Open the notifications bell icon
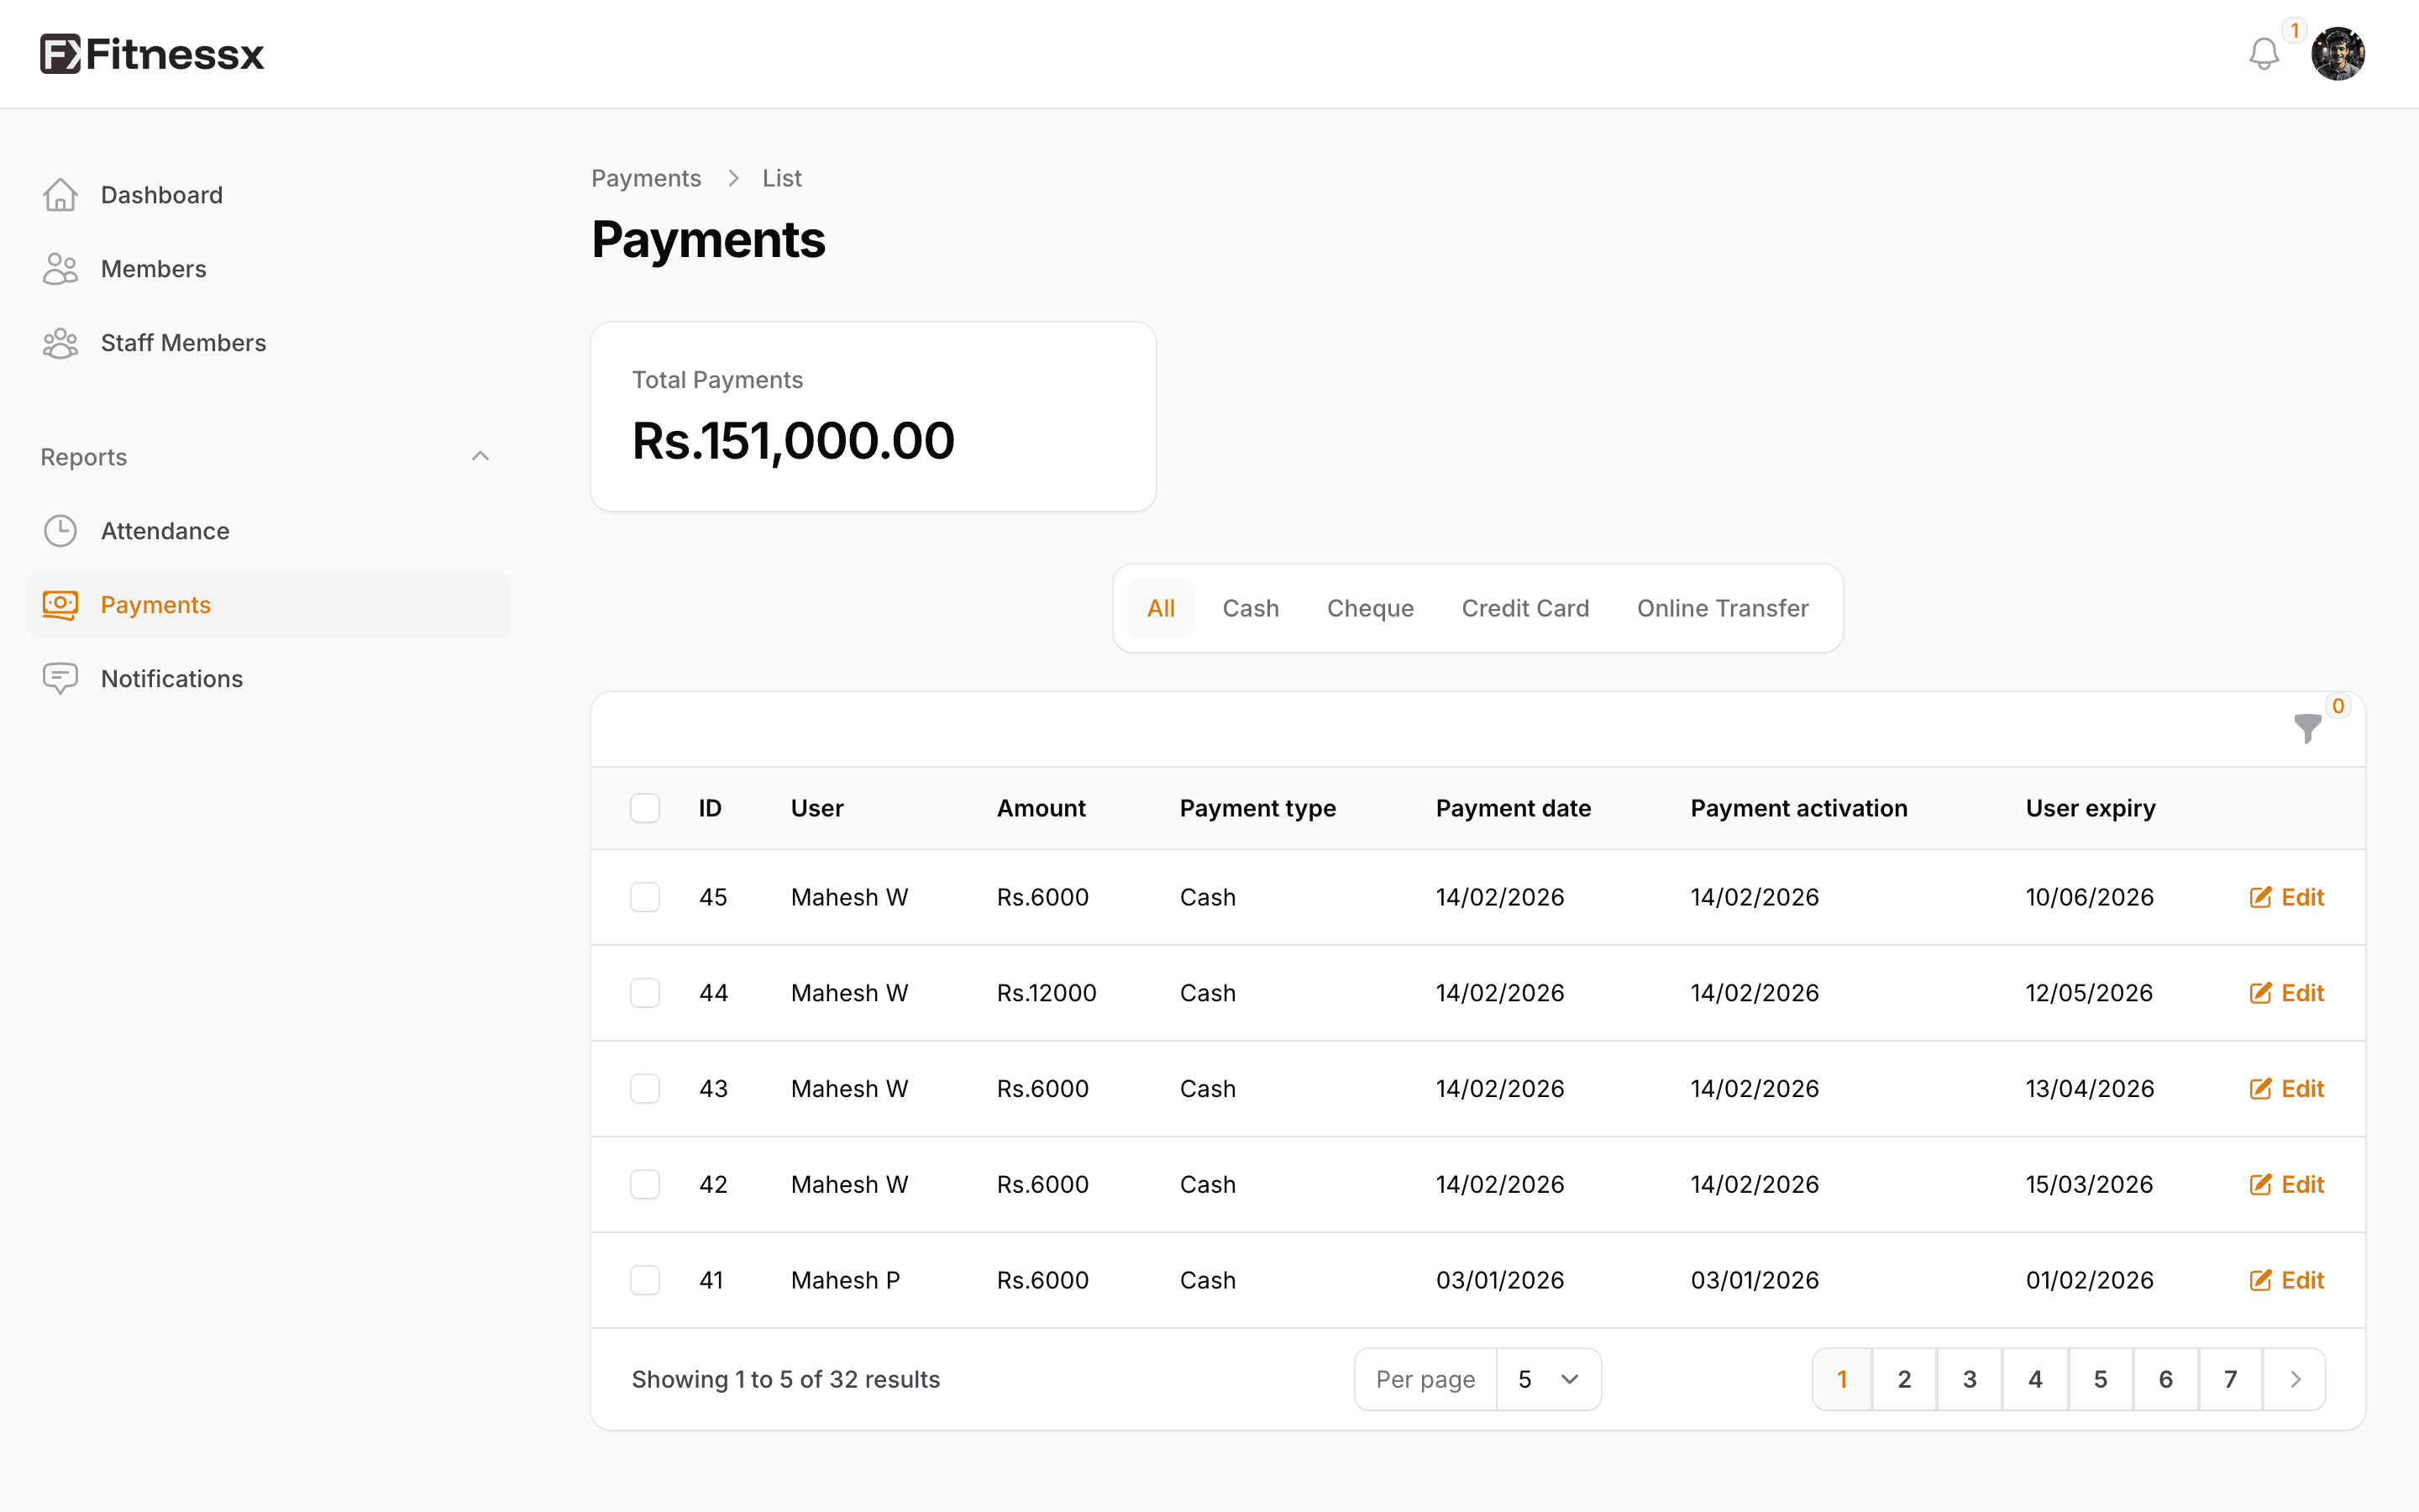 [x=2263, y=54]
